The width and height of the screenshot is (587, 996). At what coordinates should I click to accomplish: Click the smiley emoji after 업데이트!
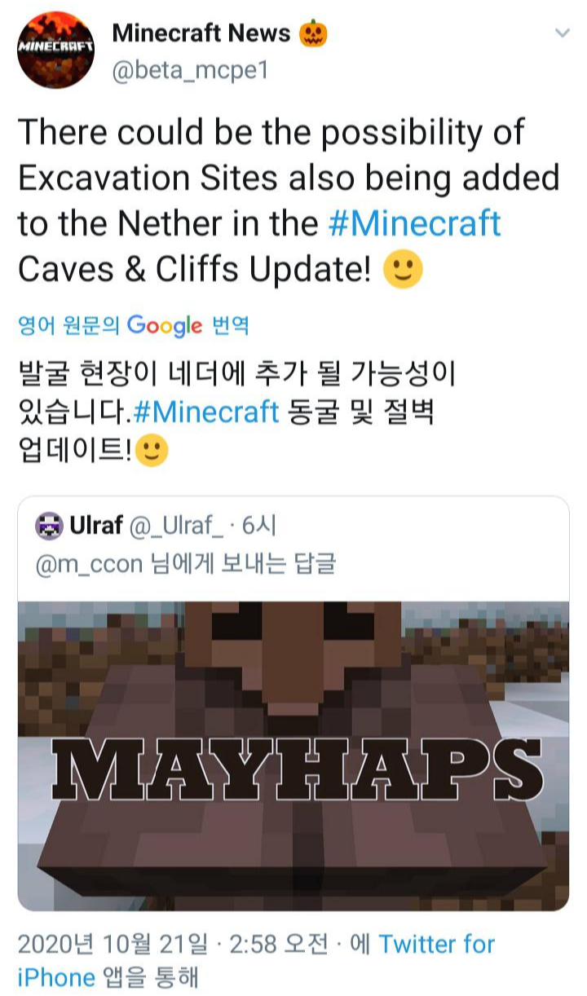tap(152, 450)
